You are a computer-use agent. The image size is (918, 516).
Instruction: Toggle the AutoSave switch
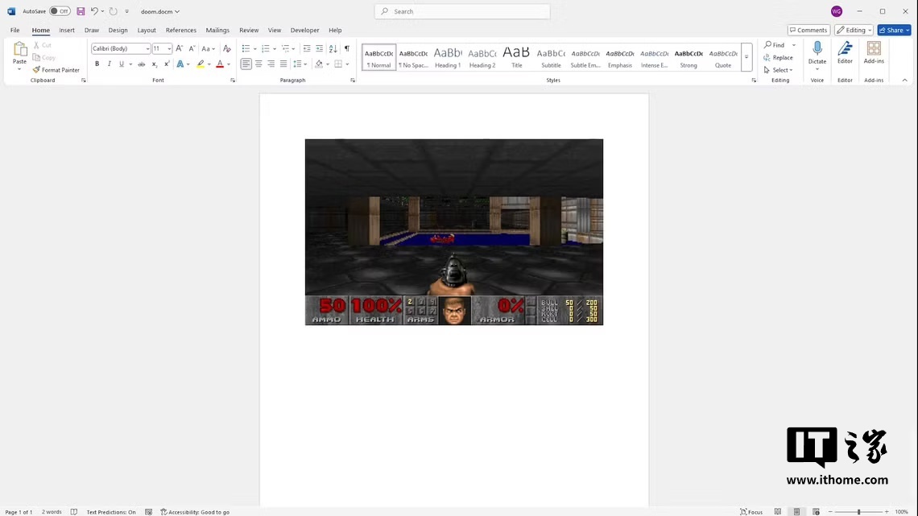pos(60,11)
